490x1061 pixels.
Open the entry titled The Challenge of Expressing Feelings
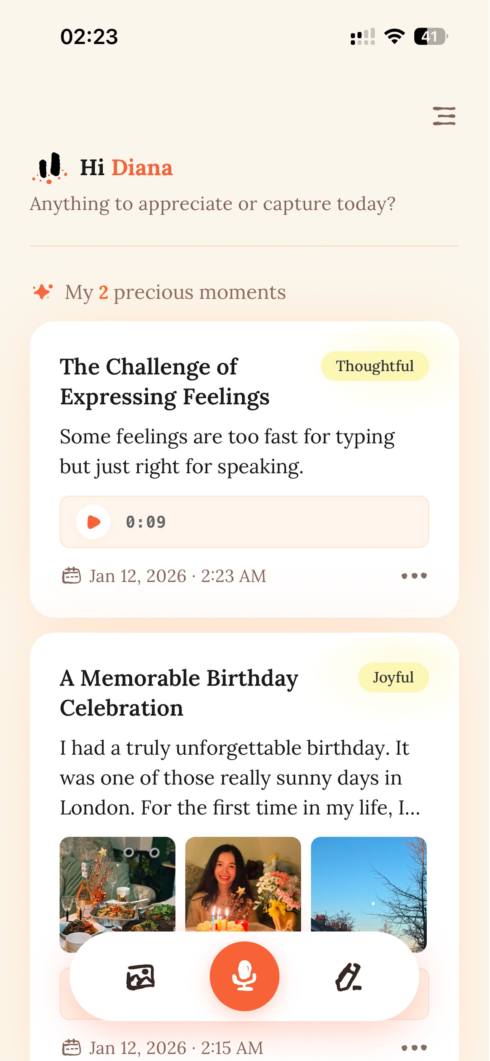tap(164, 382)
